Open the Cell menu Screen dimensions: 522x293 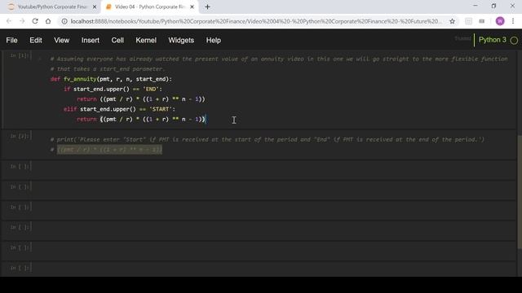point(117,40)
